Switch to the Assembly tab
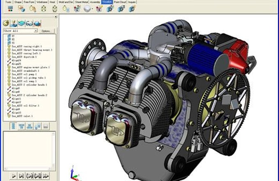Image resolution: width=279 pixels, height=181 pixels. [95, 2]
